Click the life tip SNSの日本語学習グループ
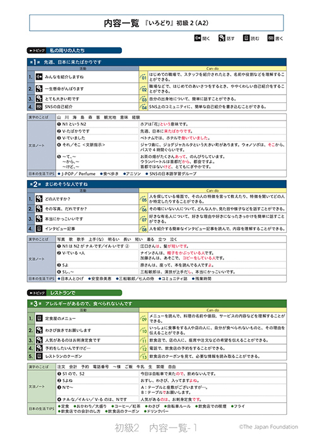This screenshot has height=442, width=312. (171, 174)
